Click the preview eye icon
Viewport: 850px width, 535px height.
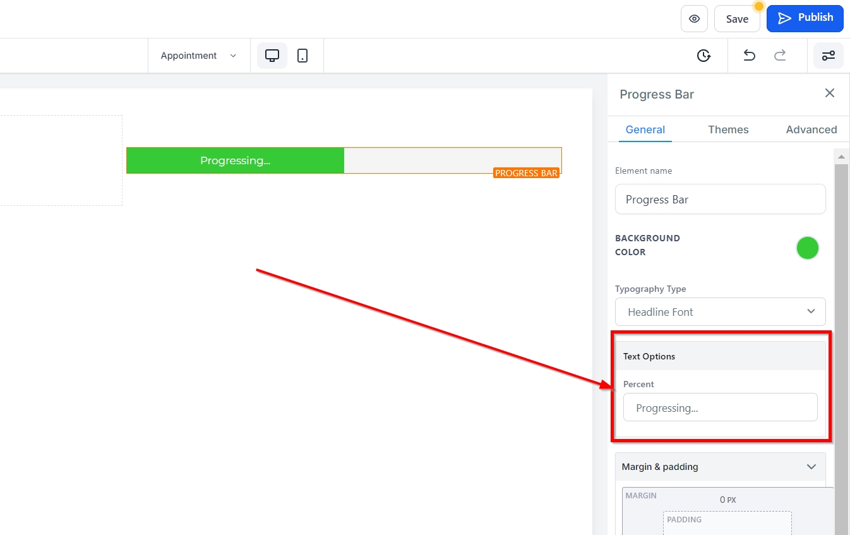pyautogui.click(x=694, y=19)
